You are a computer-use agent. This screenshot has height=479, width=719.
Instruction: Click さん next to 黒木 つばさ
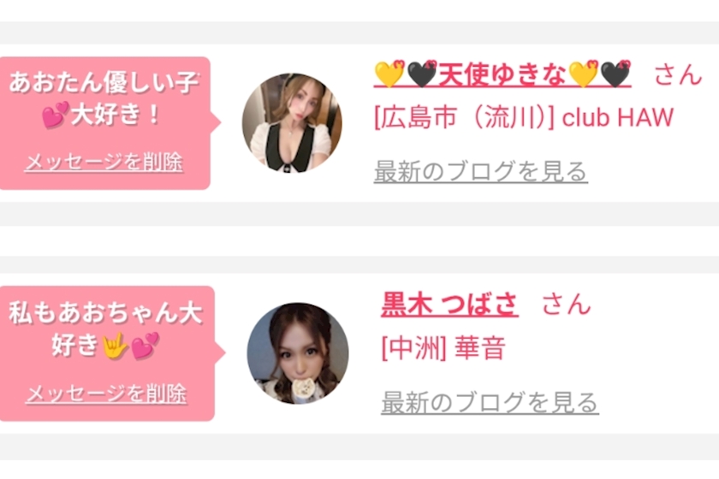(x=567, y=304)
